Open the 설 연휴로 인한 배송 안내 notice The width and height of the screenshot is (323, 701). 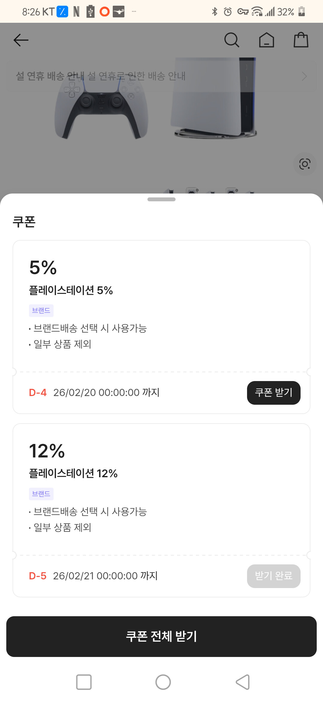point(136,76)
